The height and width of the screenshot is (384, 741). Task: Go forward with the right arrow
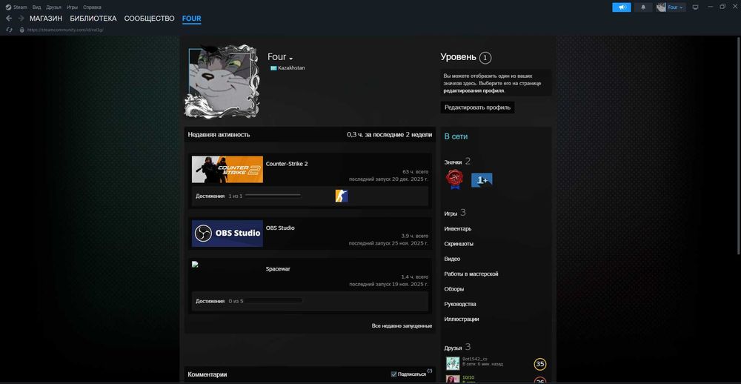[x=21, y=19]
